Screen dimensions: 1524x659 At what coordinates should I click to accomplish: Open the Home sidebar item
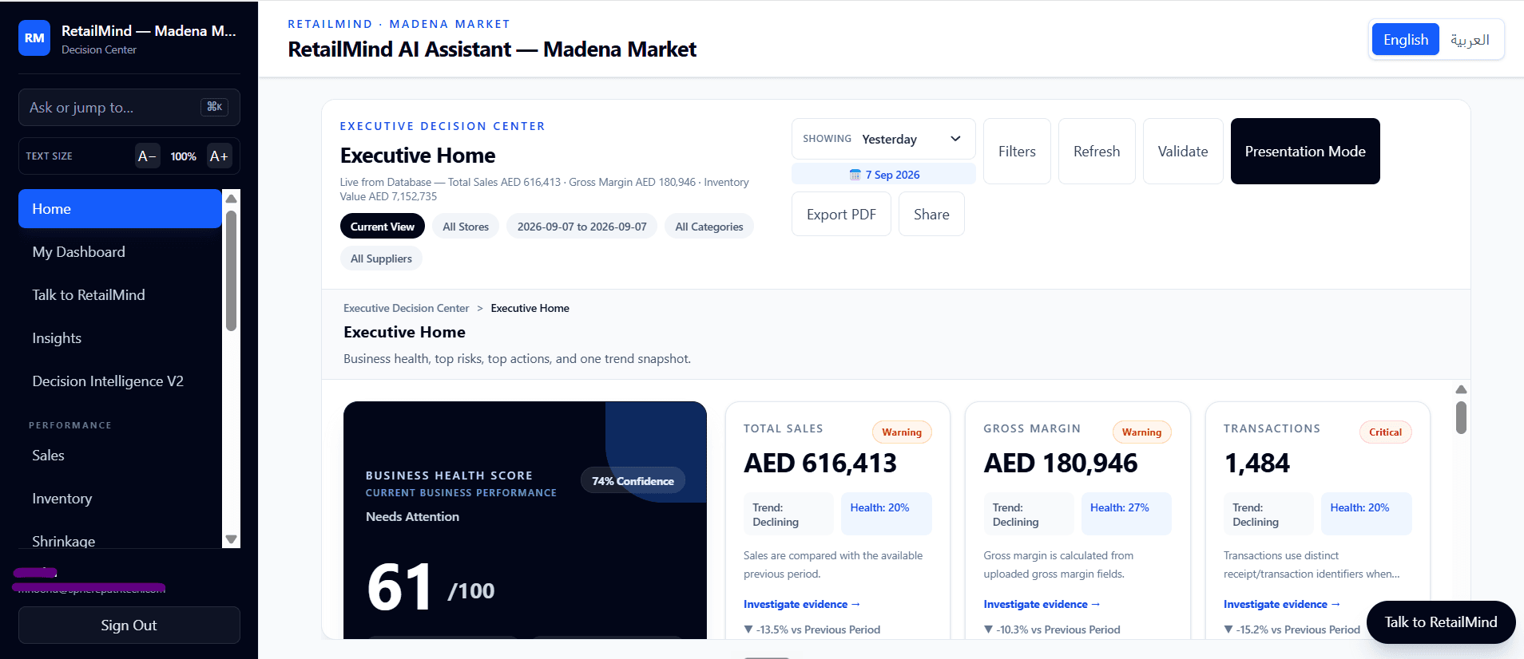coord(120,209)
